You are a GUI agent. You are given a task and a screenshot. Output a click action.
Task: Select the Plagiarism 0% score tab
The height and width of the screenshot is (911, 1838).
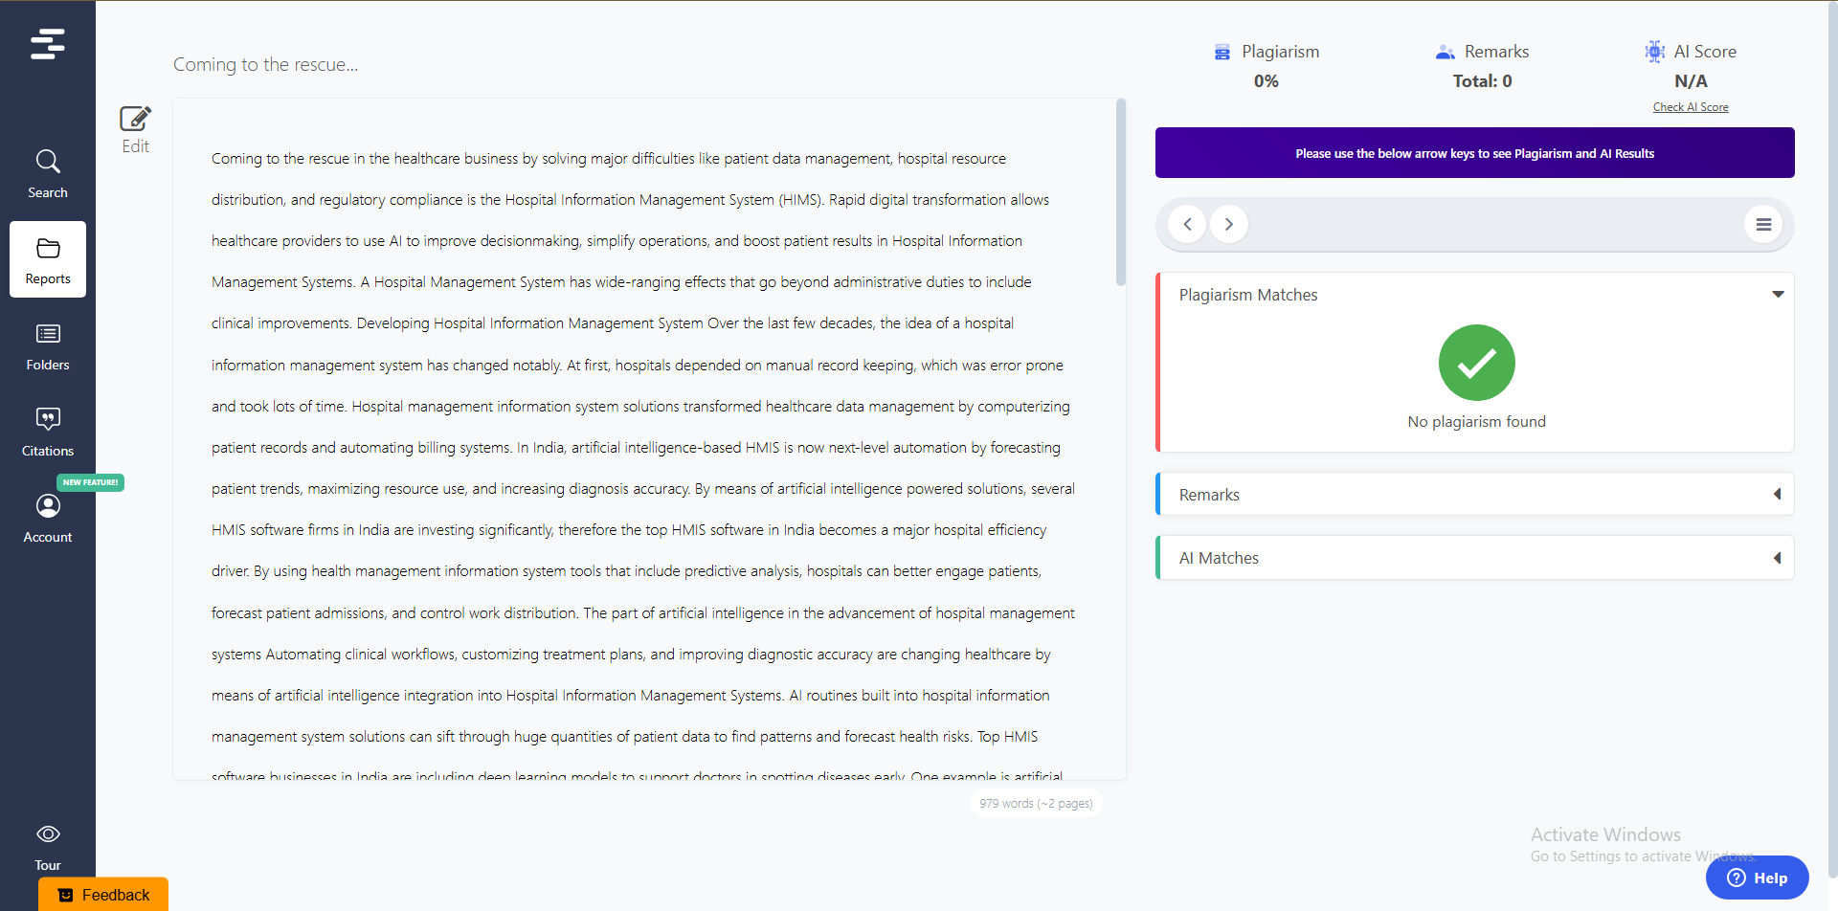coord(1266,65)
